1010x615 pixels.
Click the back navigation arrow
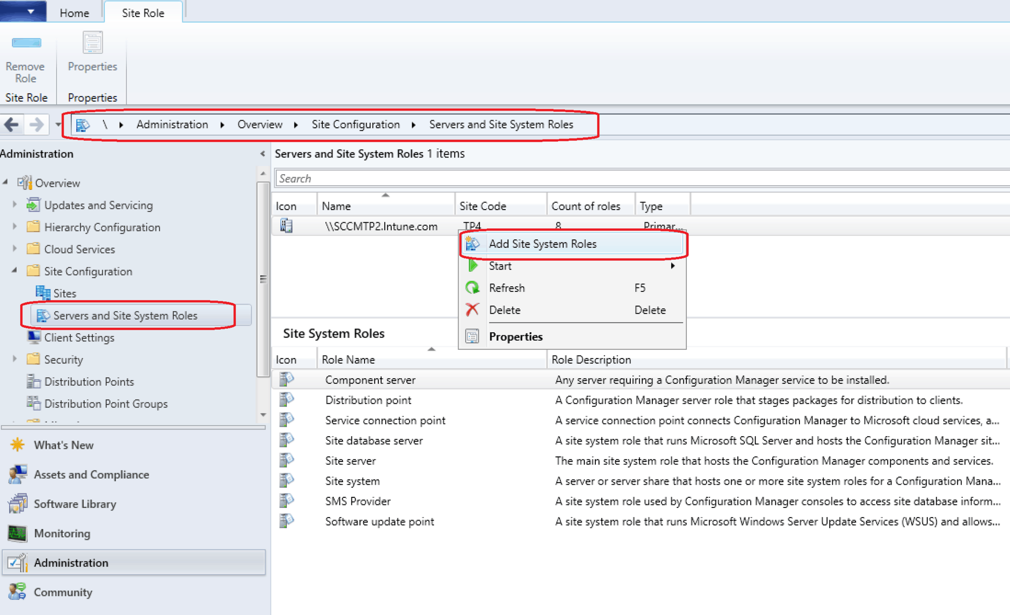coord(11,124)
